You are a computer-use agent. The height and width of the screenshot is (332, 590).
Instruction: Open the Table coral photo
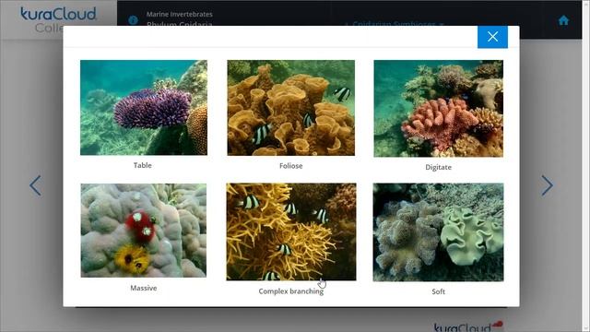(x=144, y=108)
